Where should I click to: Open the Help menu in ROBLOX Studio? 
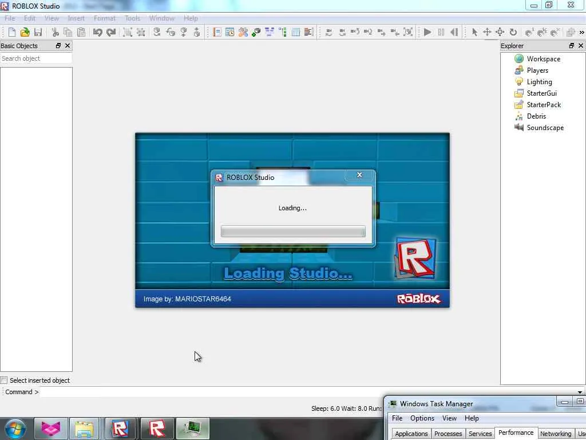(x=191, y=18)
